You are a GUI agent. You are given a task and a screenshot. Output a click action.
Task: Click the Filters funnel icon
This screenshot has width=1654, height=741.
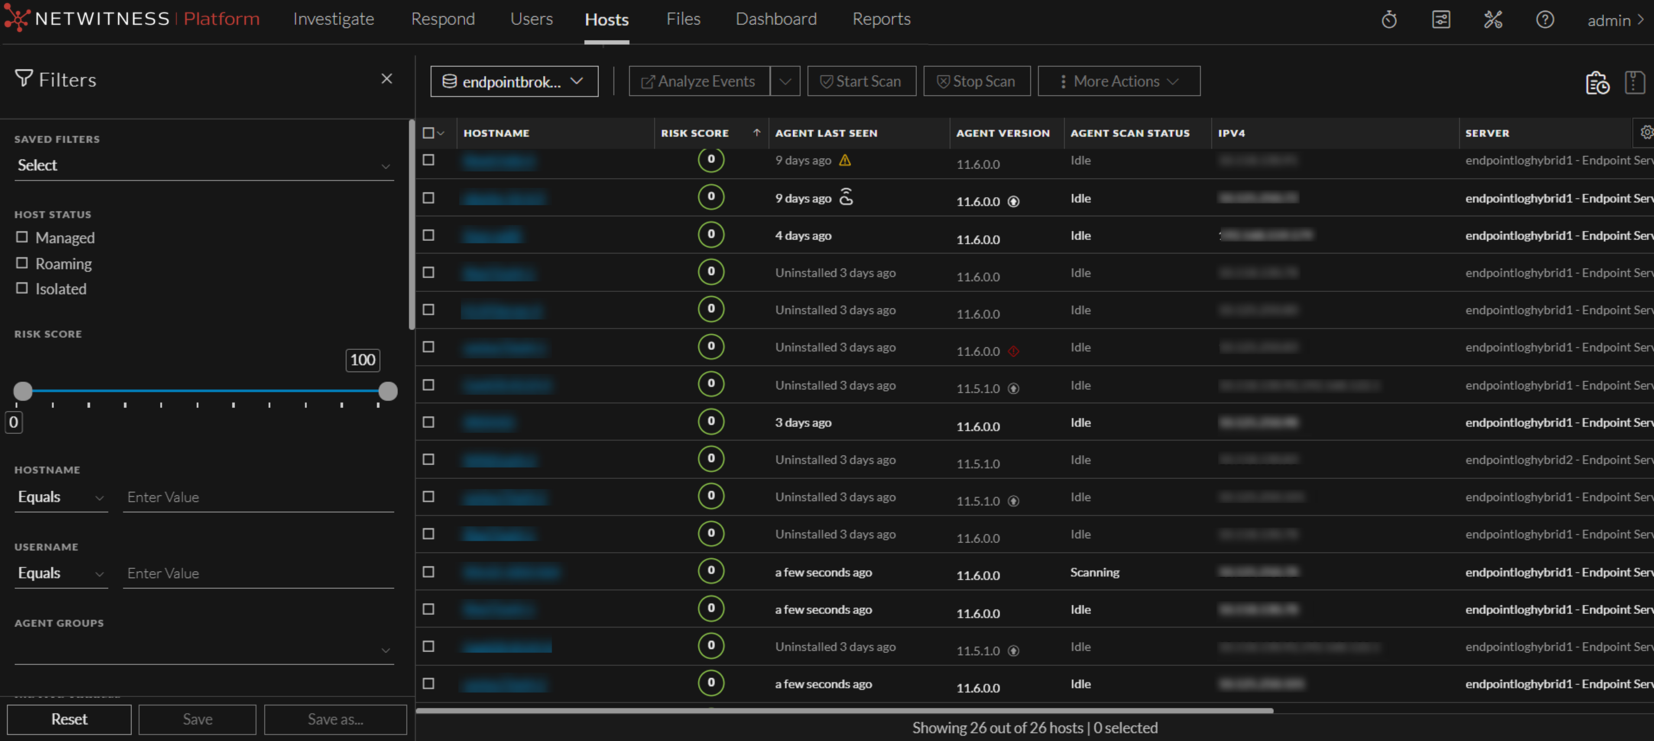(x=24, y=78)
